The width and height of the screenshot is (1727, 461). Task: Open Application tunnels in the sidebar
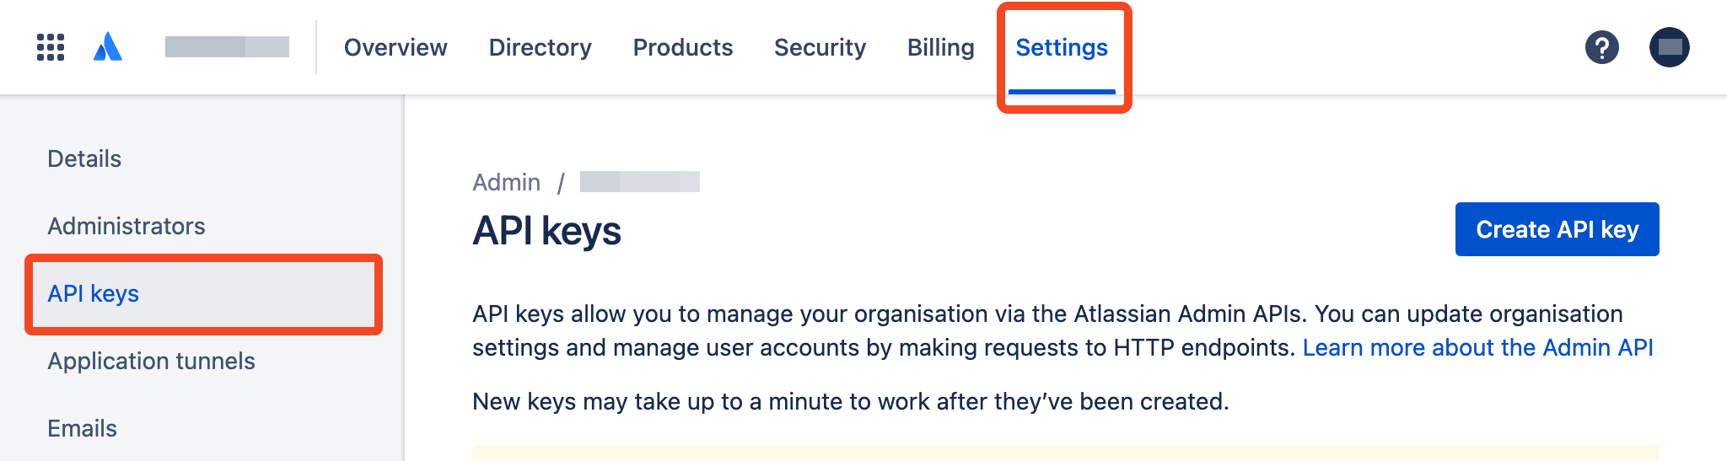coord(151,361)
